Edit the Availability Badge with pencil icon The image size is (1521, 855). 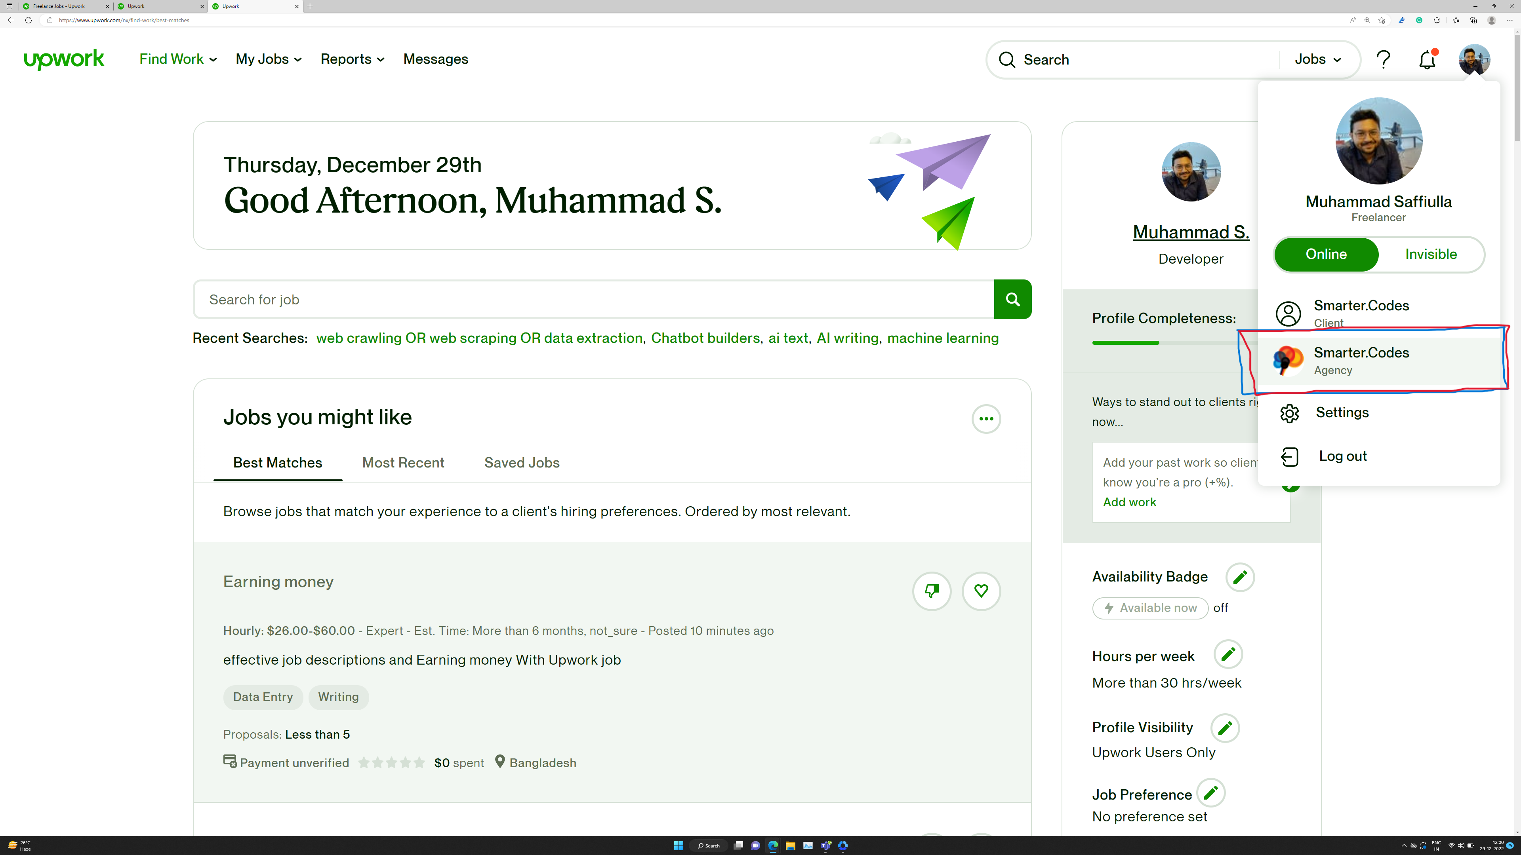(x=1240, y=576)
